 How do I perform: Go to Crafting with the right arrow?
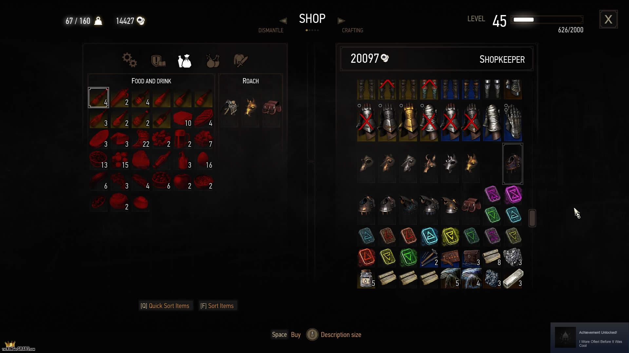click(341, 21)
